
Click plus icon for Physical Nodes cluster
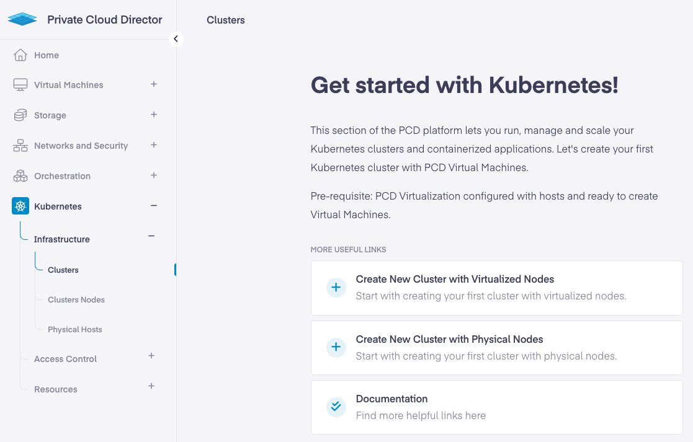[x=336, y=347]
